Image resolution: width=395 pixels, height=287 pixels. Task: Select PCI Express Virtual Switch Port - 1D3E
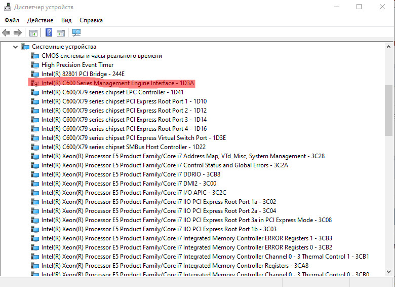(134, 138)
